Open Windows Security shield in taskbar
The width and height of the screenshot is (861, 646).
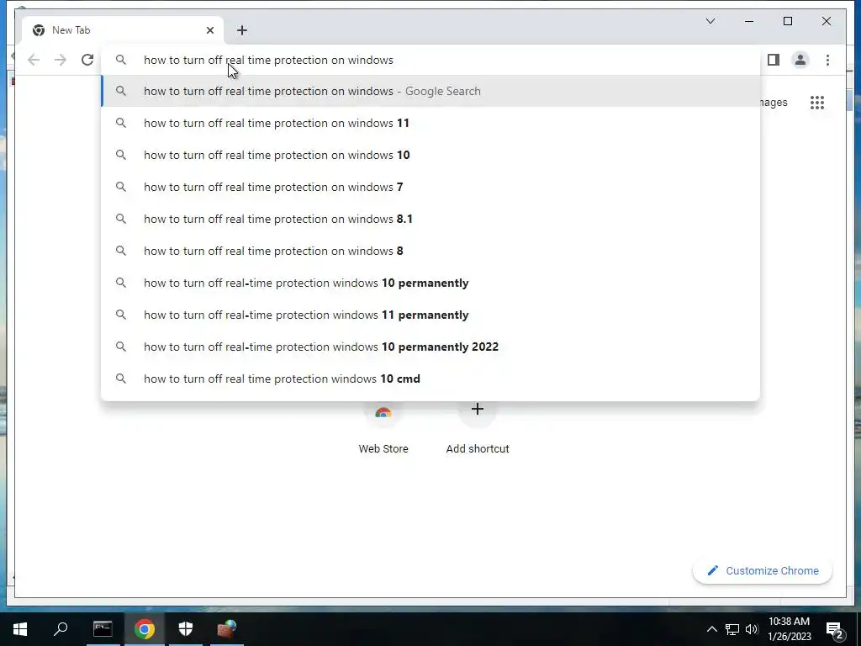(186, 629)
